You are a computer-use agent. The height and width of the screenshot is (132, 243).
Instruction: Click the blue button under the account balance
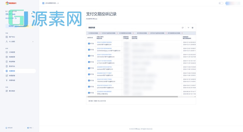11,26
